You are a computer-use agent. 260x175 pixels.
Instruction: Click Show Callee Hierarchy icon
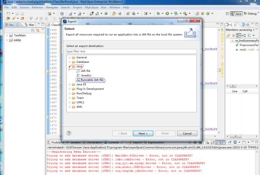pos(244,35)
